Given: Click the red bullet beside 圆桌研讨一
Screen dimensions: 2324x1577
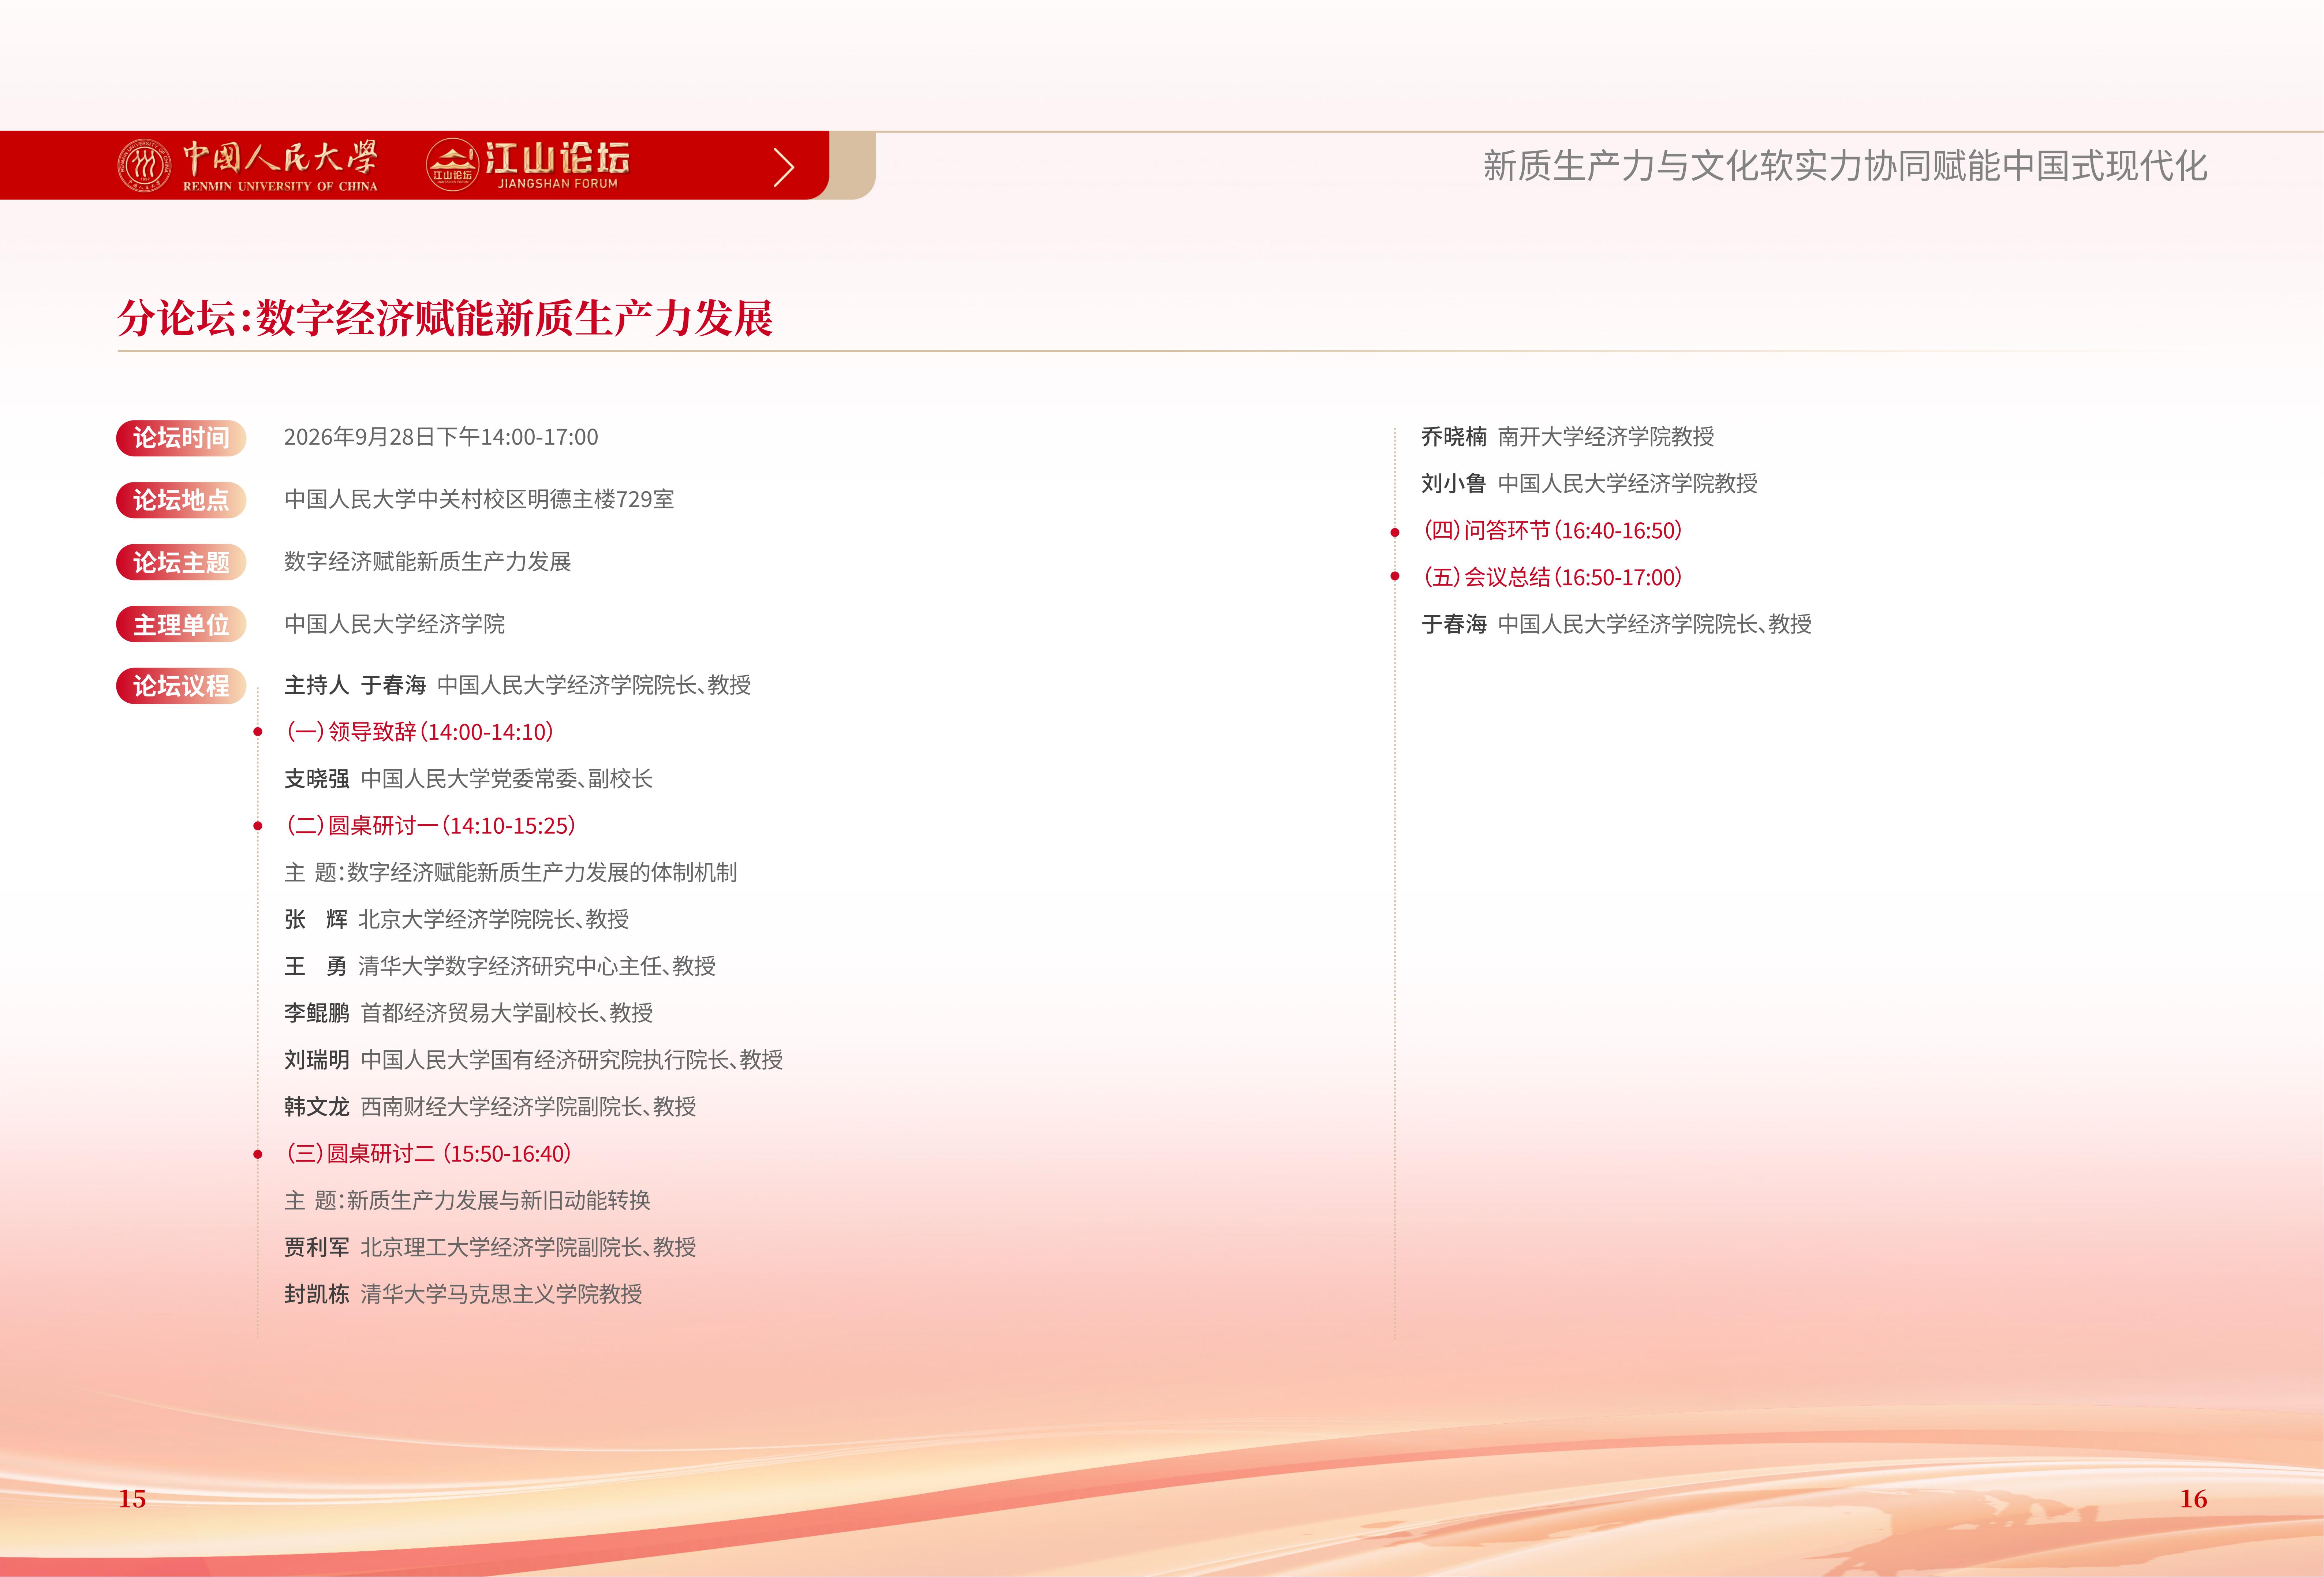Looking at the screenshot, I should coord(258,826).
